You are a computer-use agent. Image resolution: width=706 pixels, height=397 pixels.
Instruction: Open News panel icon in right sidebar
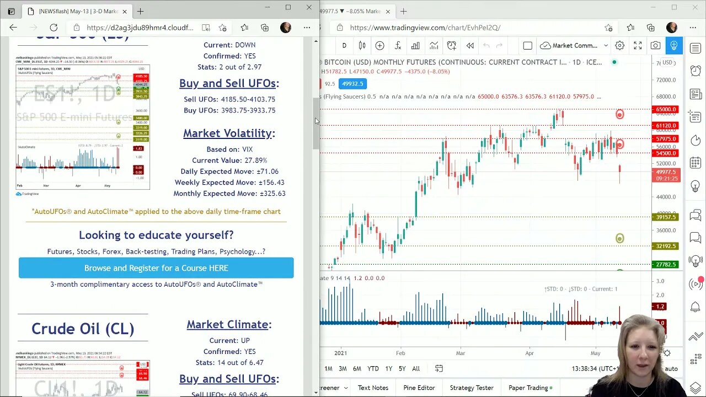[696, 94]
